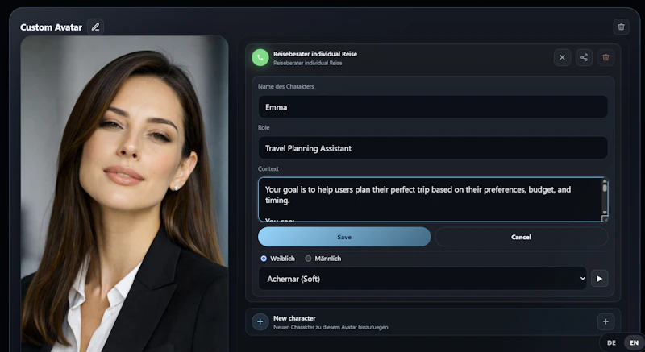The width and height of the screenshot is (645, 352).
Task: Click the Reiseberater individual Reise title
Action: 315,54
